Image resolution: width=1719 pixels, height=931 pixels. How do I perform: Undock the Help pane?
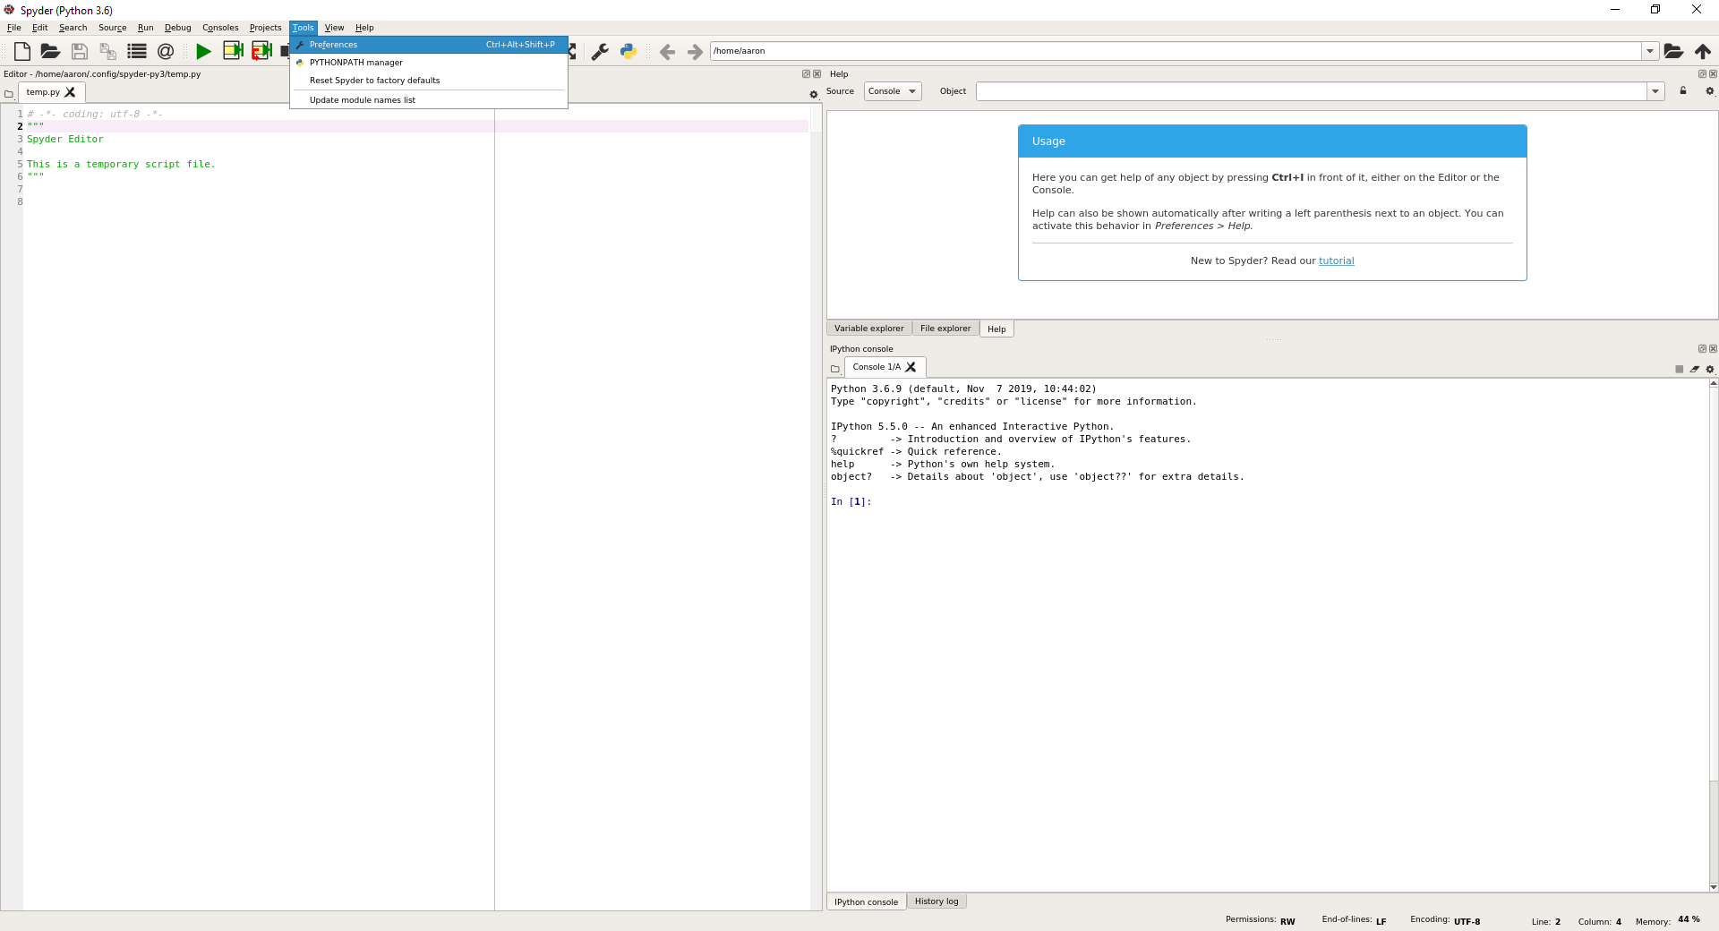(1702, 74)
